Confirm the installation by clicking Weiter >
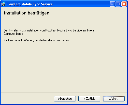Screen dimensions: 128x105 coord(114,99)
